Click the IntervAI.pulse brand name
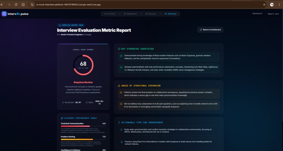This screenshot has width=283, height=151. pyautogui.click(x=18, y=14)
